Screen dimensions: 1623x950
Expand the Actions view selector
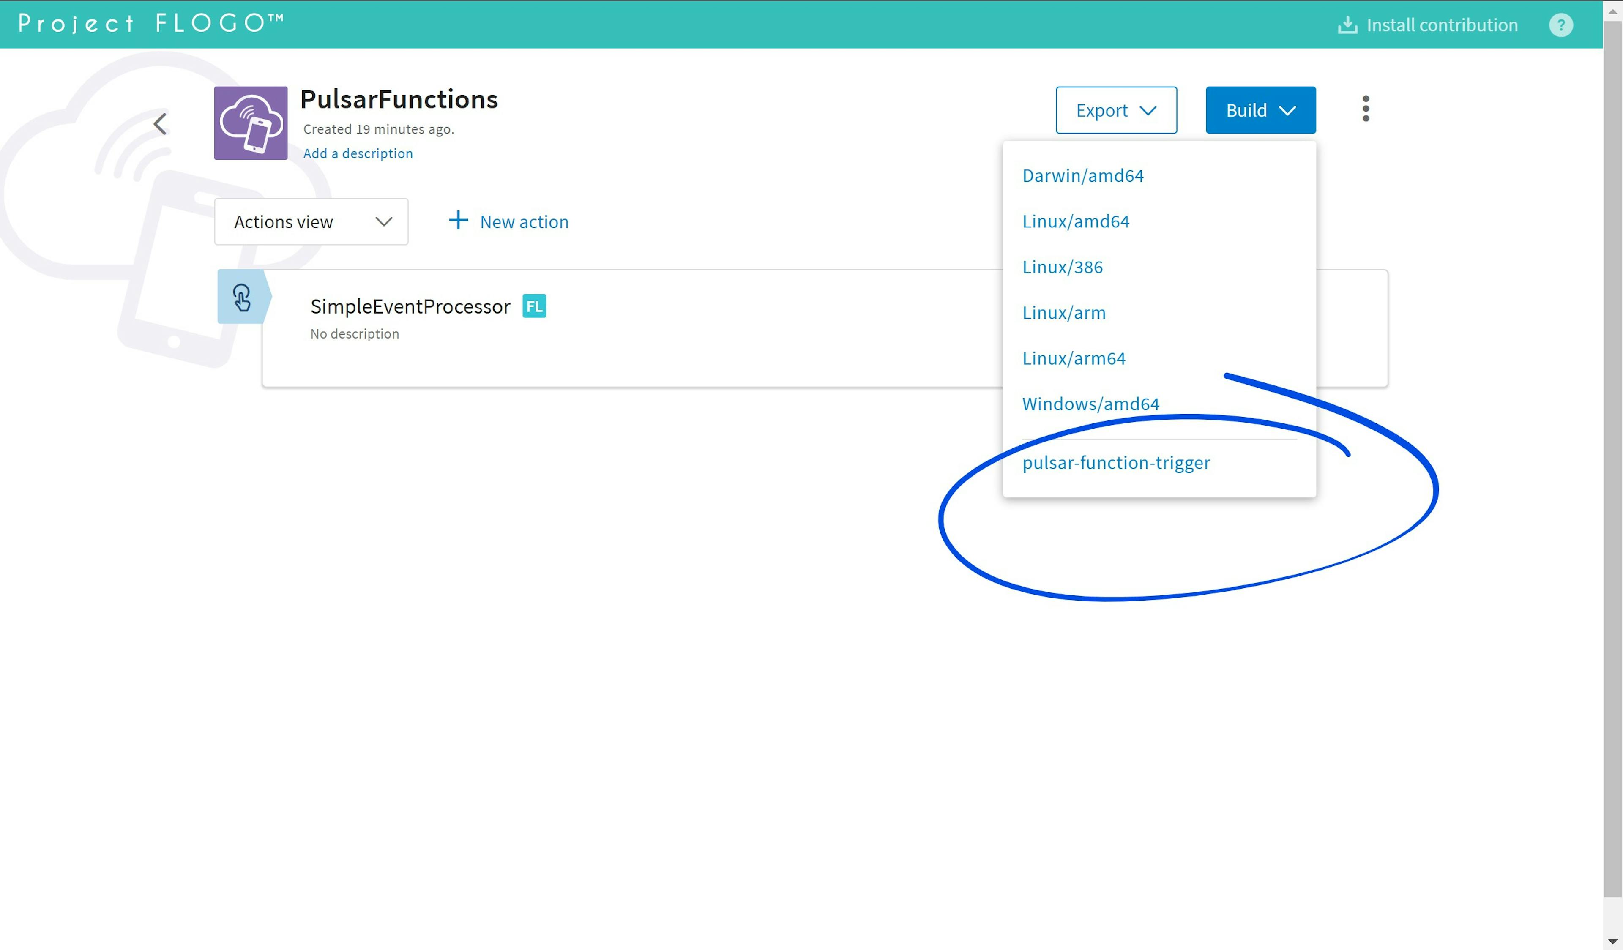pyautogui.click(x=311, y=221)
